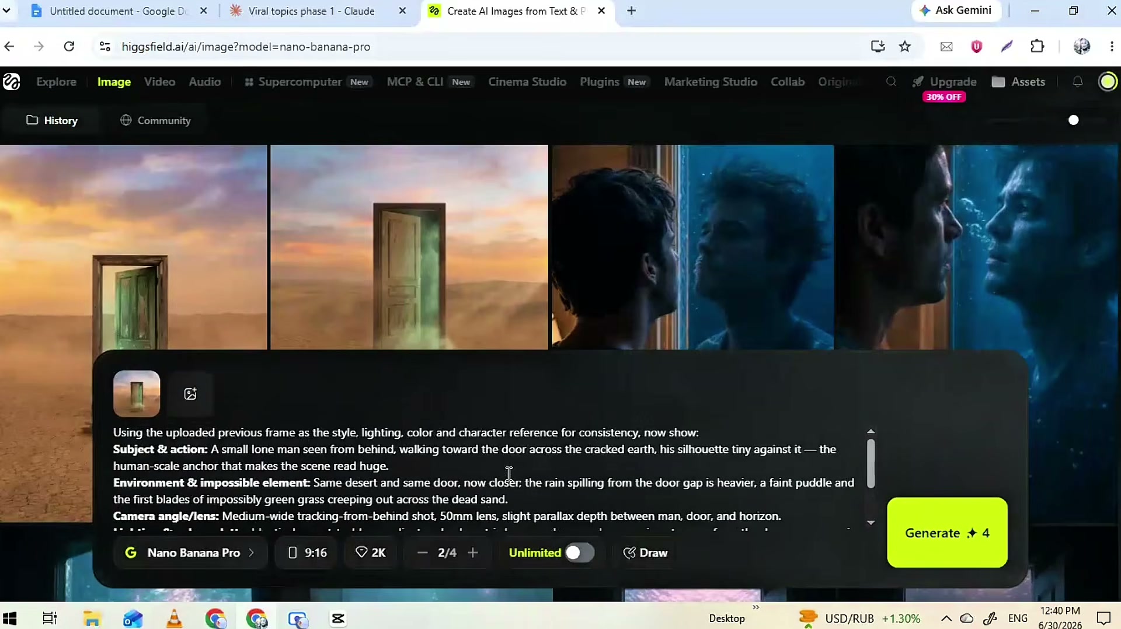Open the uBlock shield extension
Viewport: 1121px width, 629px height.
tap(977, 47)
